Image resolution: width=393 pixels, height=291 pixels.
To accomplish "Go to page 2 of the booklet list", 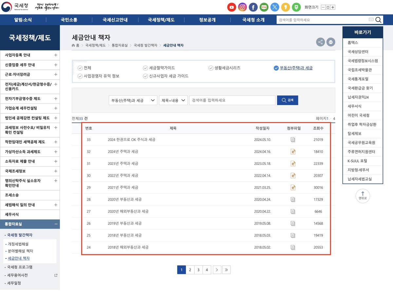I will point(190,269).
